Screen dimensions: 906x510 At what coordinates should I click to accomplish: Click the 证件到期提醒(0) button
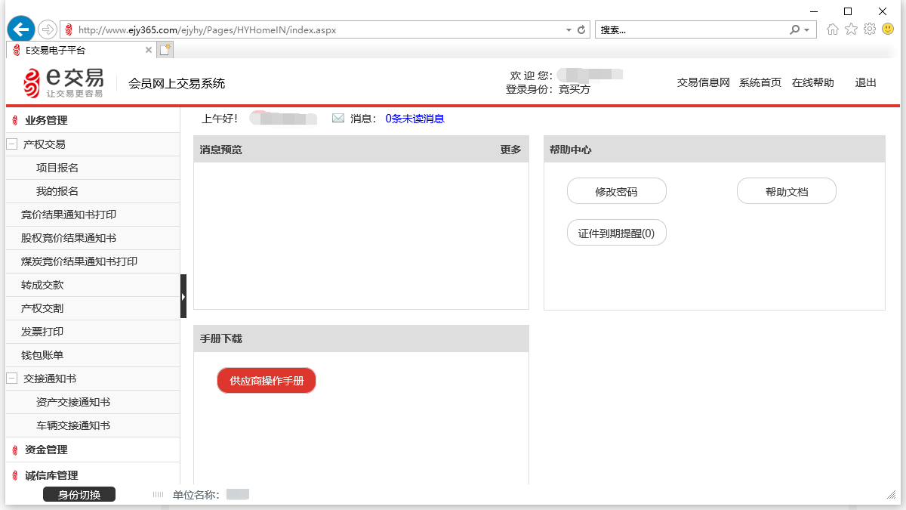[617, 233]
